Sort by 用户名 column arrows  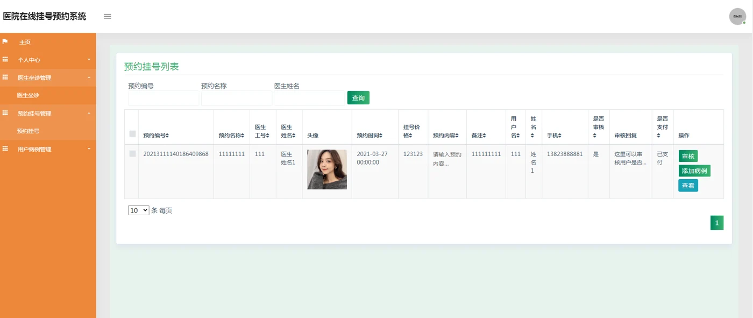coord(518,136)
